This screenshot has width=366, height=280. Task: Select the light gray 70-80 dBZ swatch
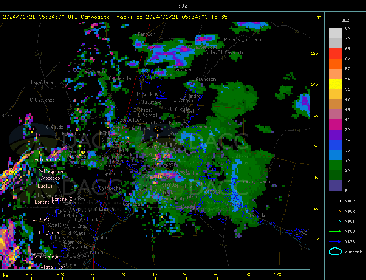point(335,33)
